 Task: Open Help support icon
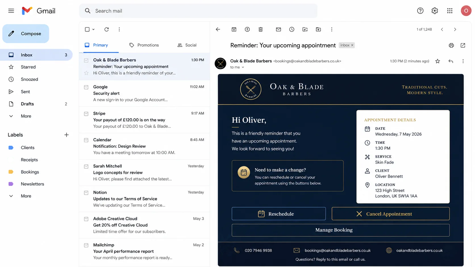point(420,11)
